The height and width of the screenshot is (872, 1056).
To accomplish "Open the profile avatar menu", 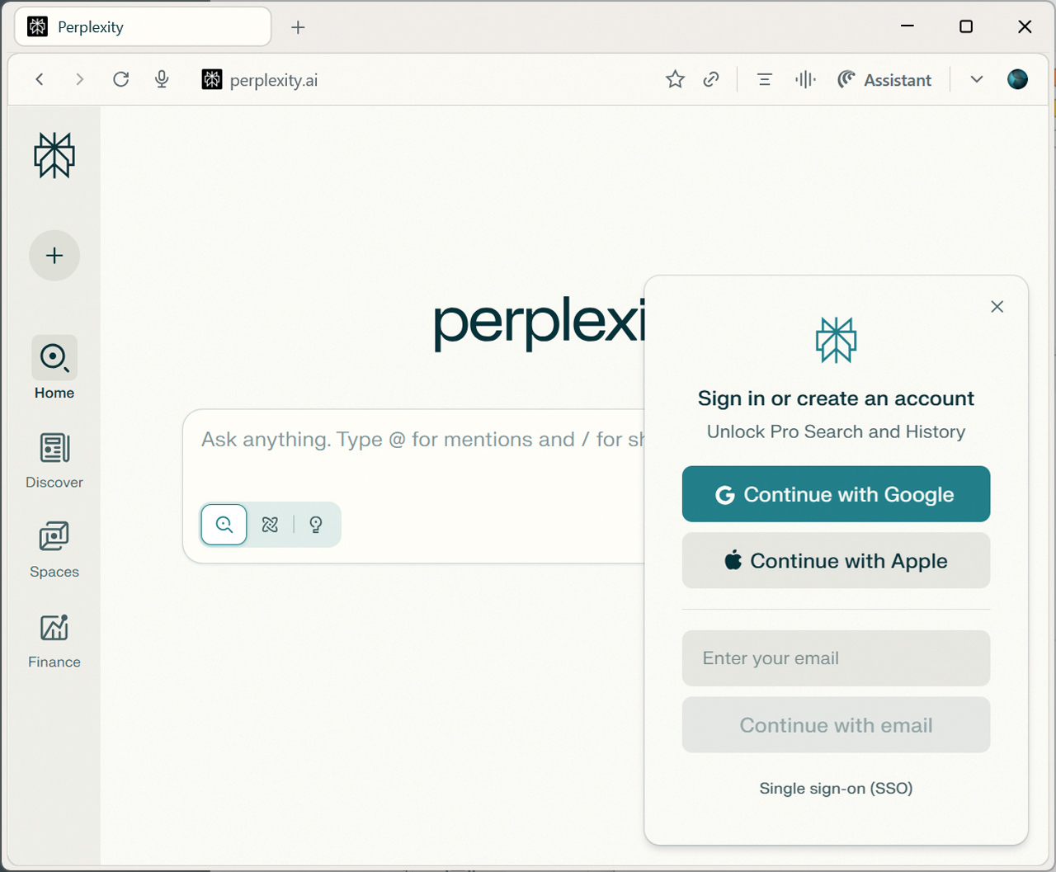I will click(x=1017, y=79).
